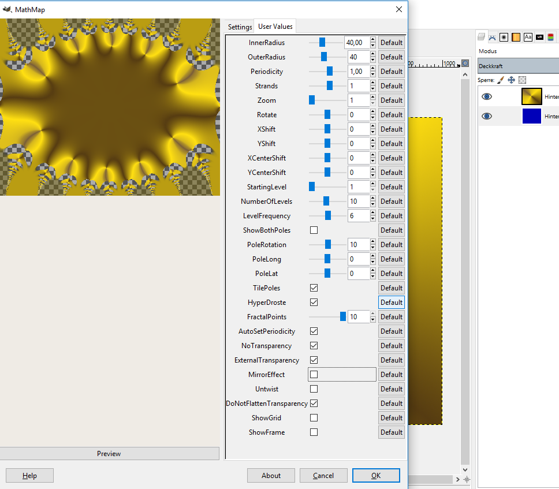This screenshot has height=489, width=559.
Task: Click the Preview button below the image
Action: (109, 454)
